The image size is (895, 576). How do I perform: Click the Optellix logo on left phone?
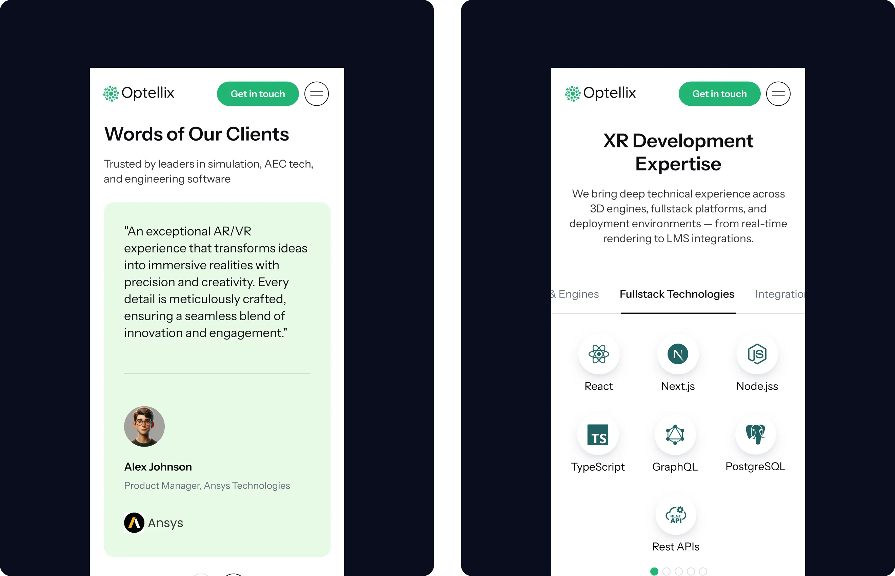coord(139,93)
